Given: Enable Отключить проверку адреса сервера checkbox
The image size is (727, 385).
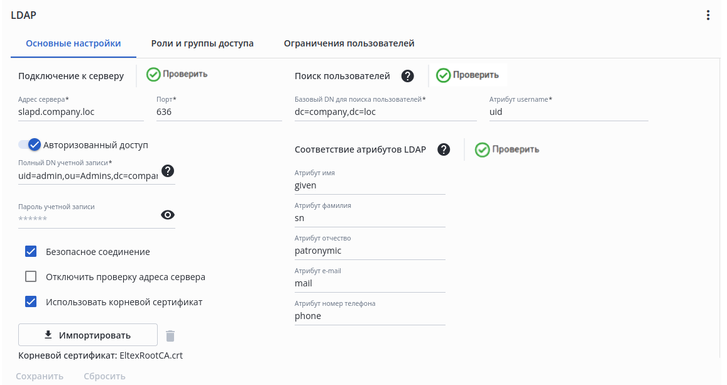Looking at the screenshot, I should tap(31, 277).
